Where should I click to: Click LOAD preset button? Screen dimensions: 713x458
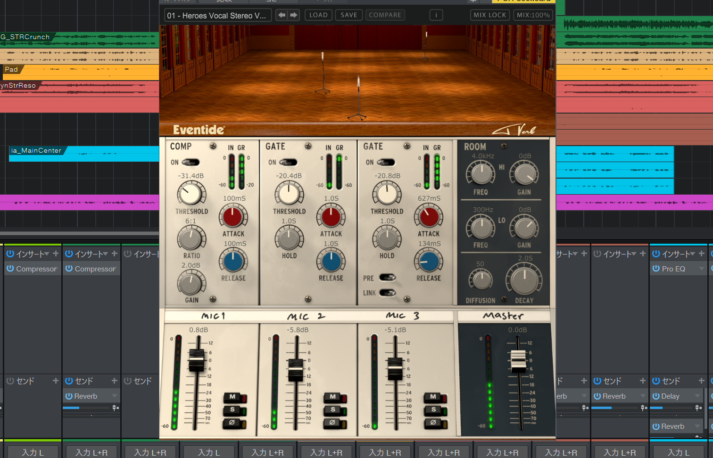tap(318, 15)
